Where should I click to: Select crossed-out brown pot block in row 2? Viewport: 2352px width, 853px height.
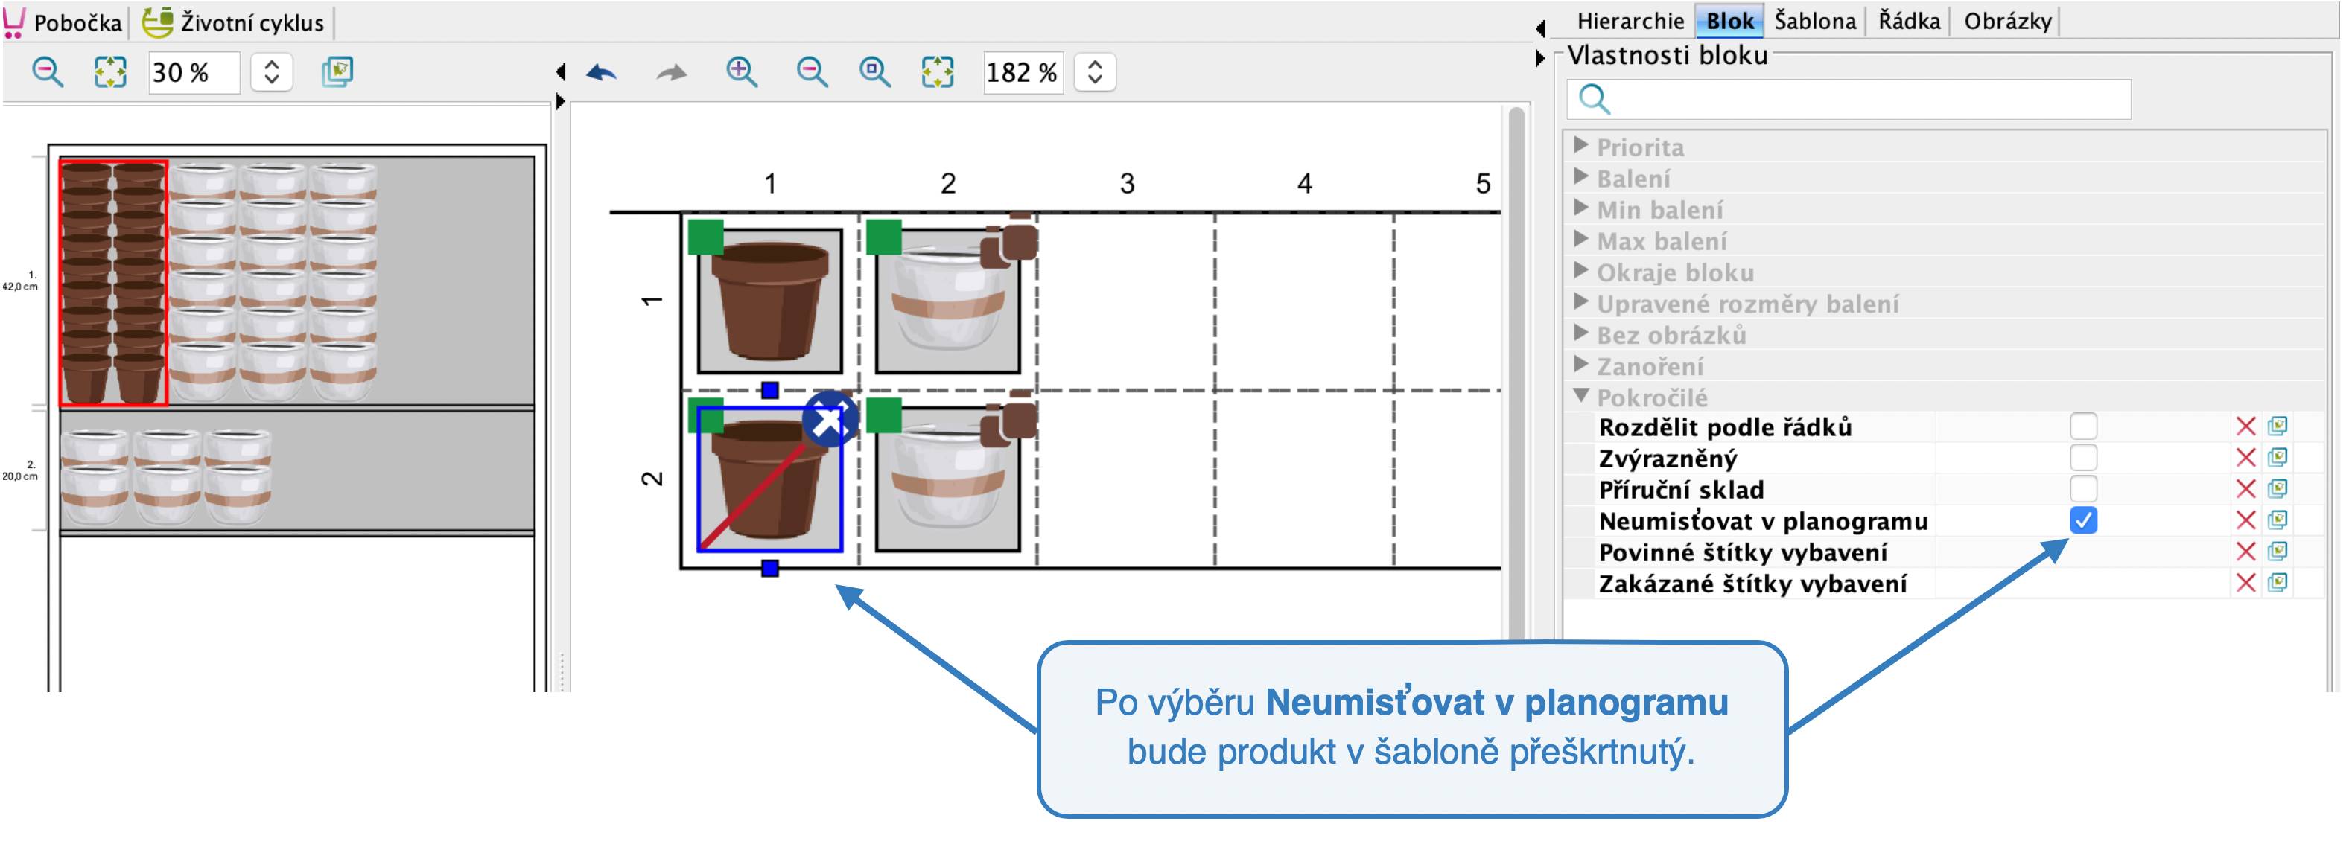(x=769, y=479)
